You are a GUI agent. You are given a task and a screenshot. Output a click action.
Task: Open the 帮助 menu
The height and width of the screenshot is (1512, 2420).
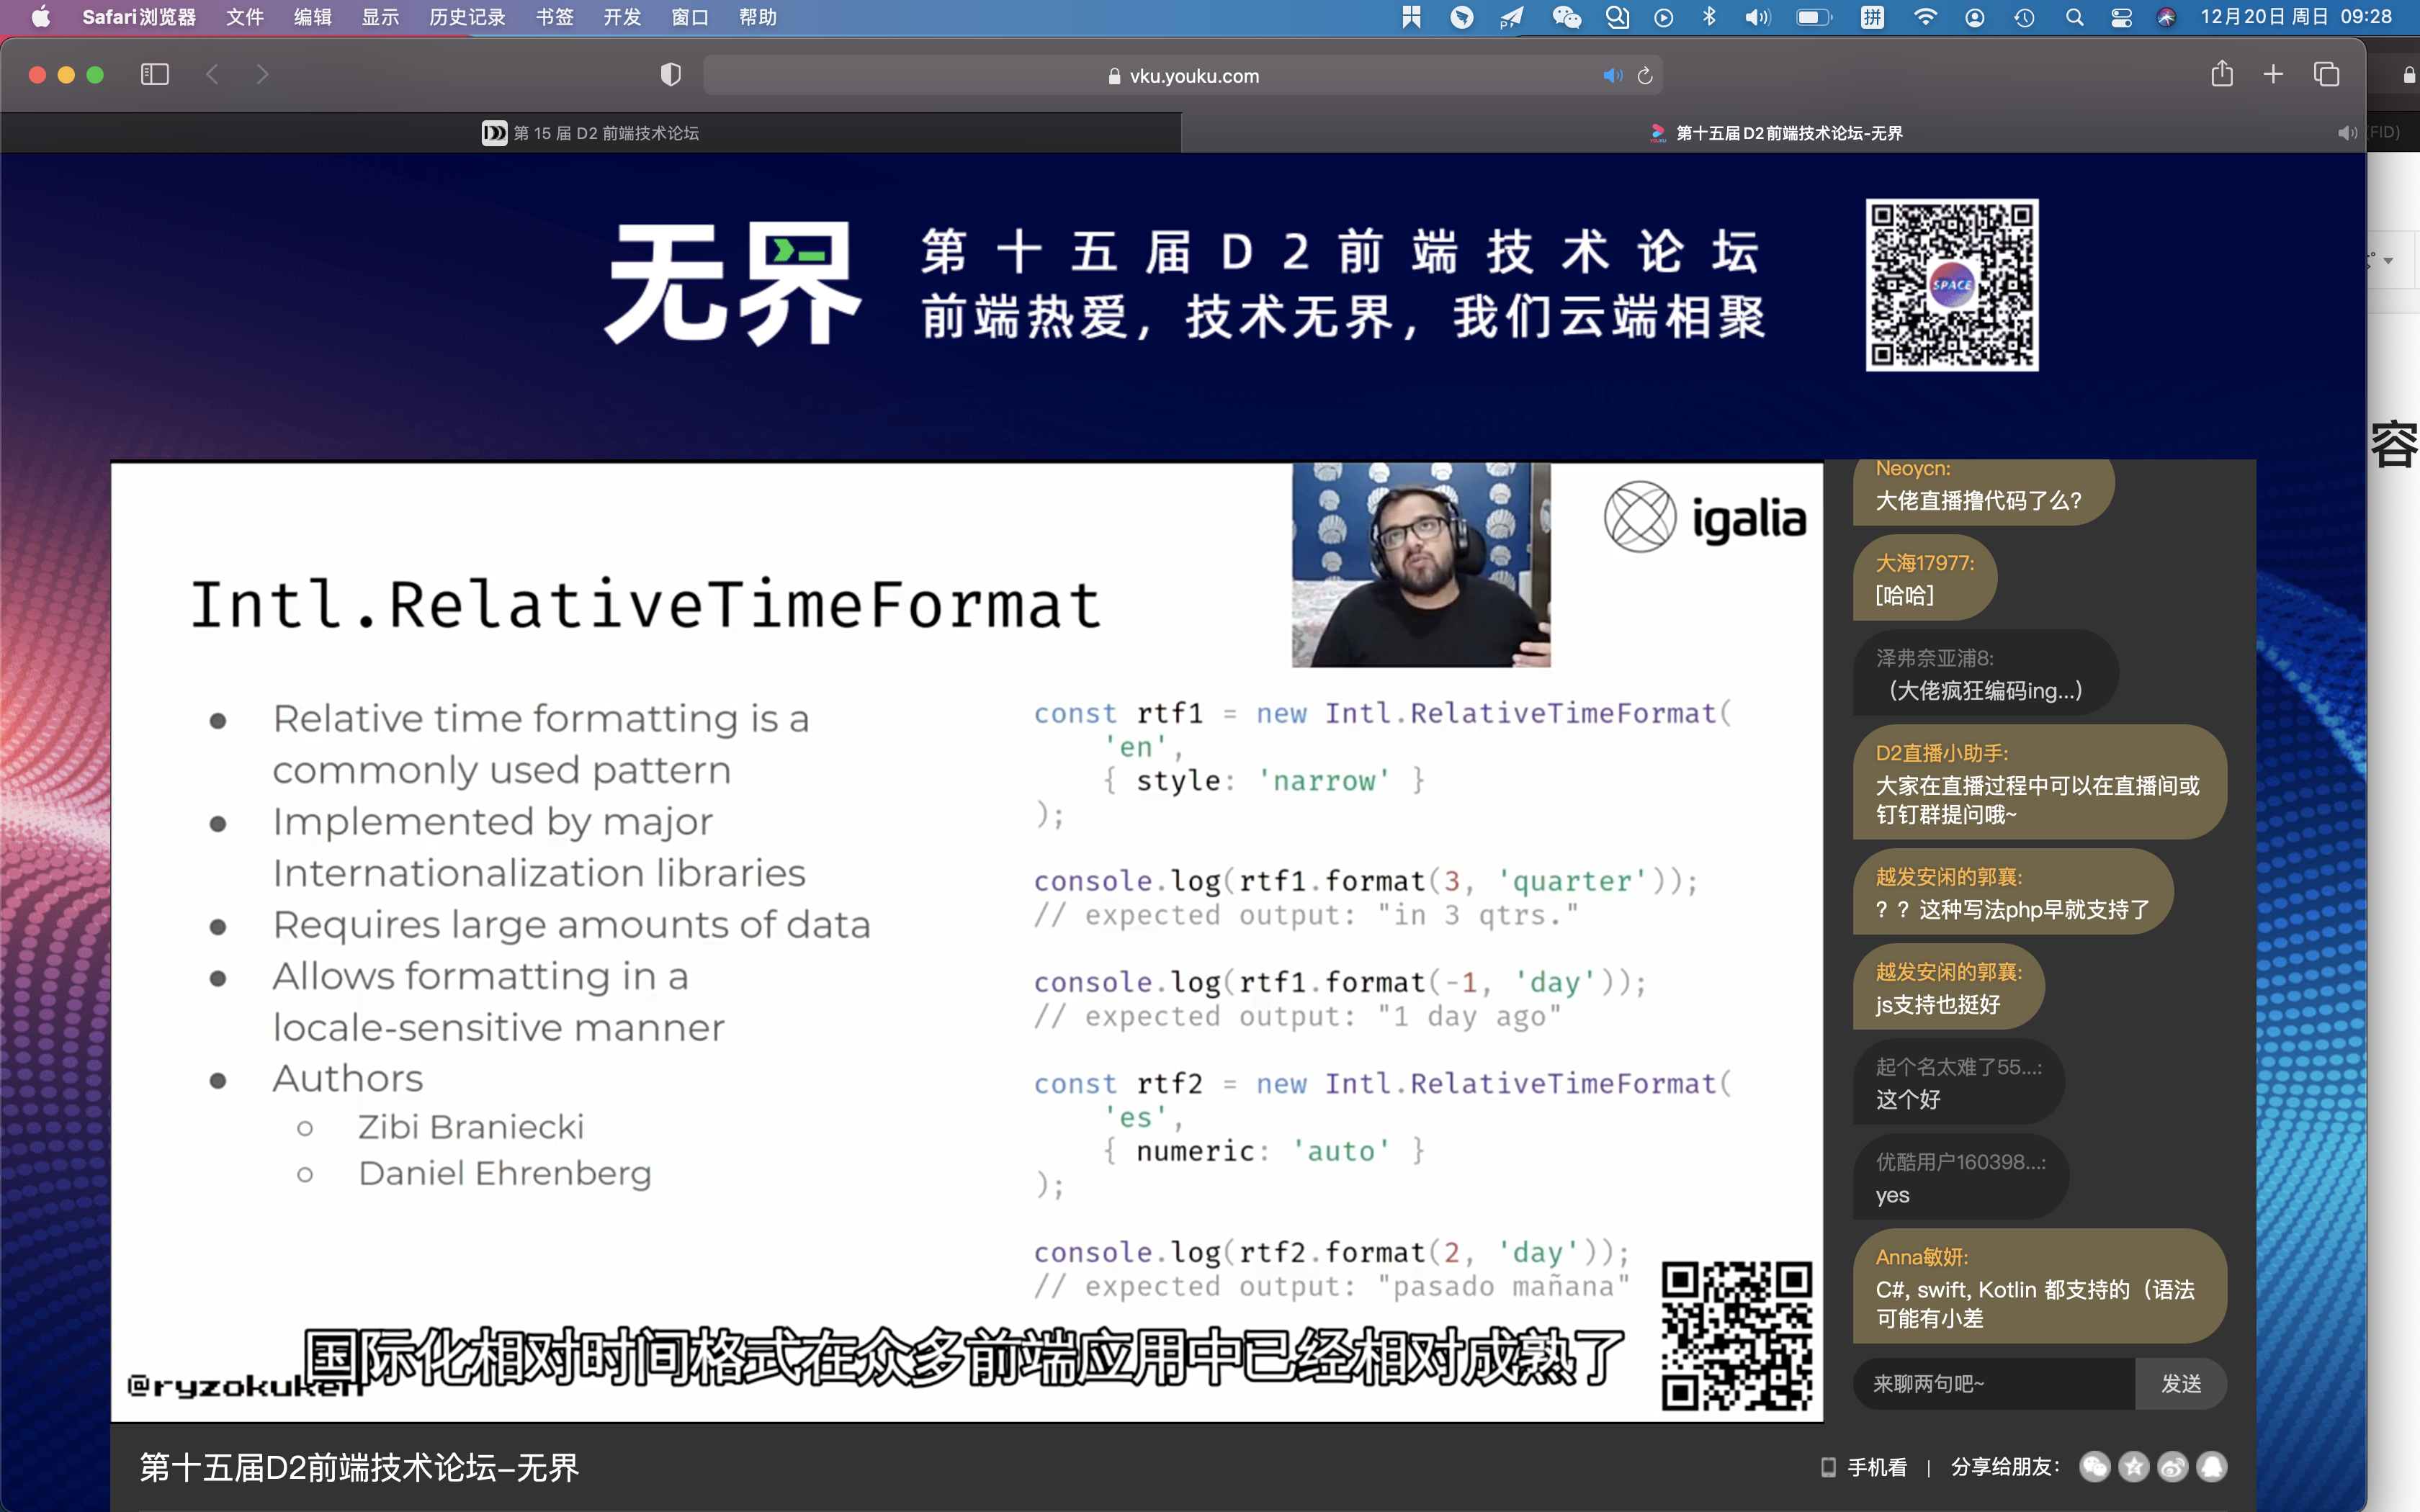758,17
